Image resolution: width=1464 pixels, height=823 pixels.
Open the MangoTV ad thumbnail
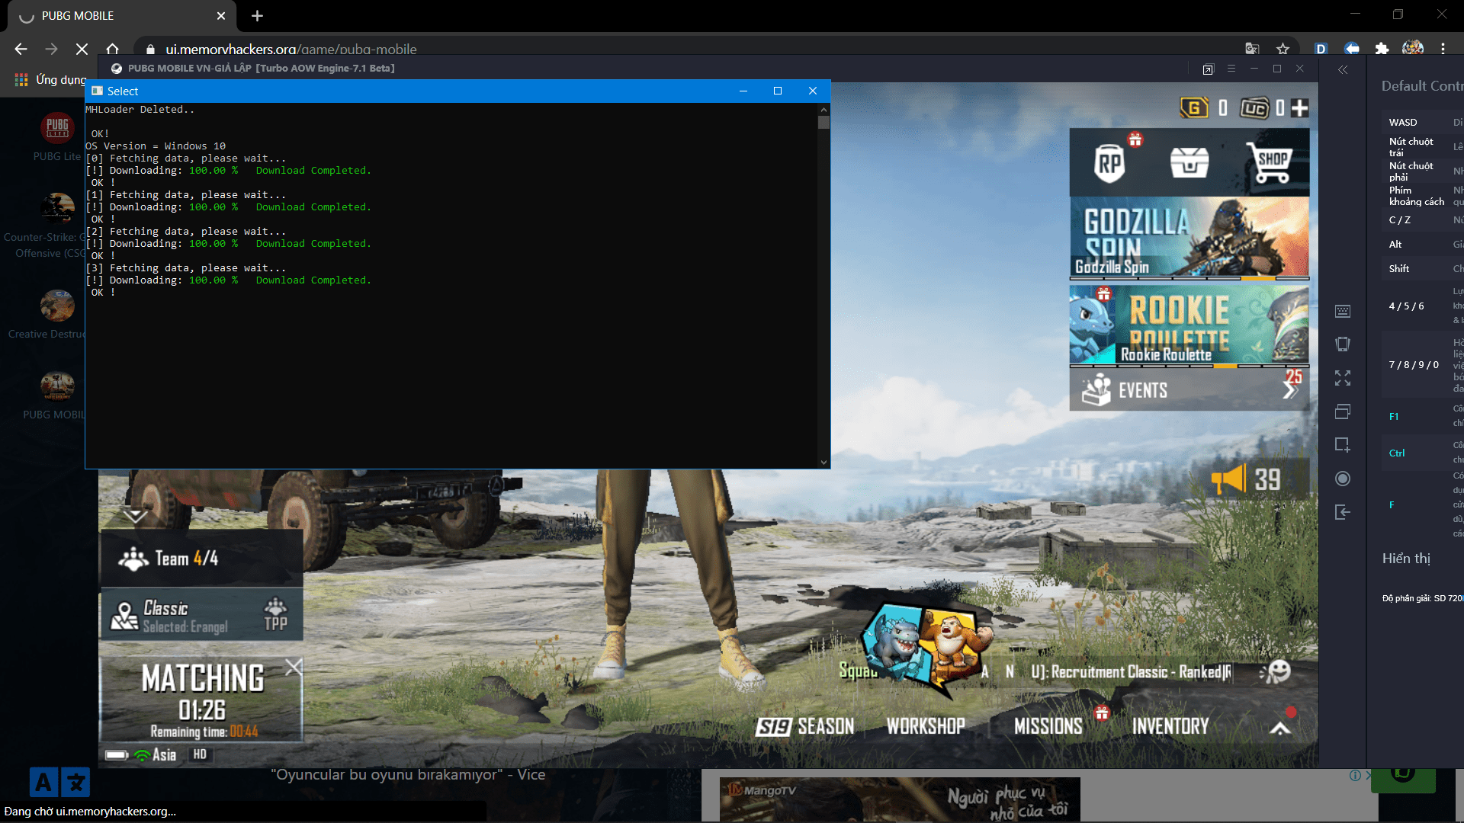click(900, 799)
